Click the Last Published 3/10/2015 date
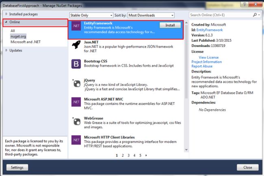Screen dimensions: 264x176 [224, 40]
